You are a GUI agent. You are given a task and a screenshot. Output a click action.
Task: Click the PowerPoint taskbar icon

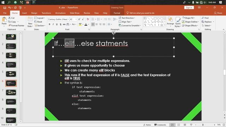[28, 2]
